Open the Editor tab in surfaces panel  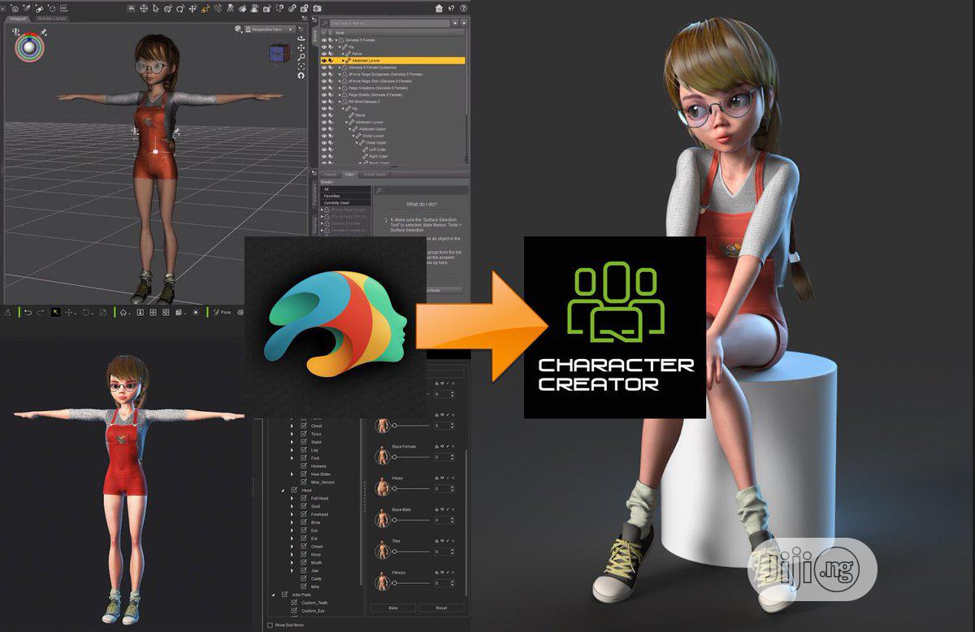tap(350, 174)
